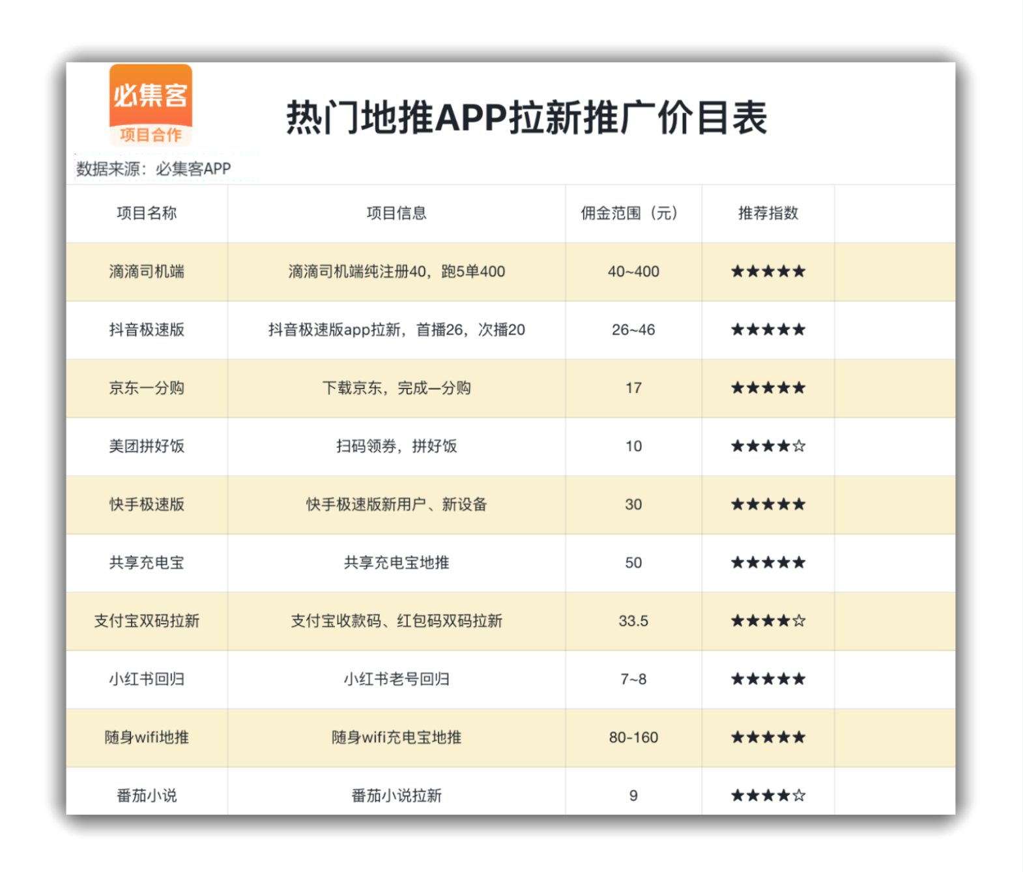Select the 佣金范围（元） column header

coord(633,213)
